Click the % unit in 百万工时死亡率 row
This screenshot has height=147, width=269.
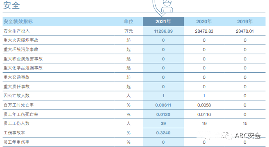tap(129, 105)
